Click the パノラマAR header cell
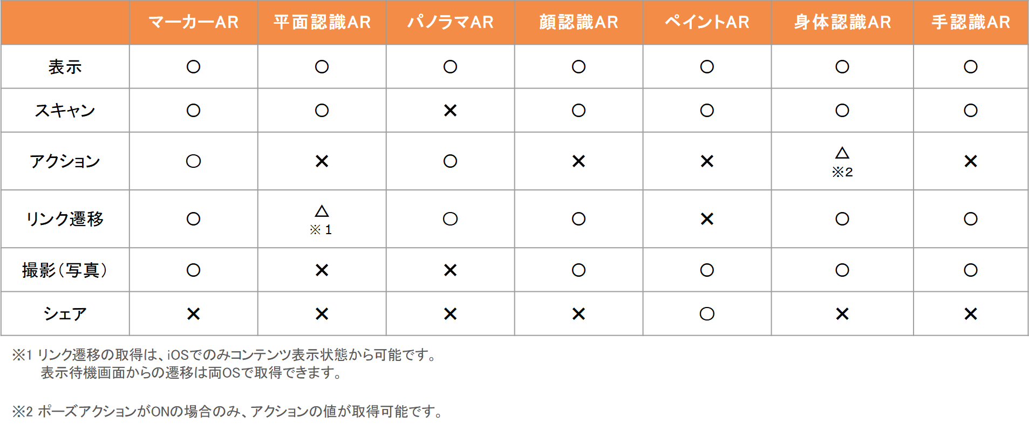The width and height of the screenshot is (1029, 430). [451, 22]
